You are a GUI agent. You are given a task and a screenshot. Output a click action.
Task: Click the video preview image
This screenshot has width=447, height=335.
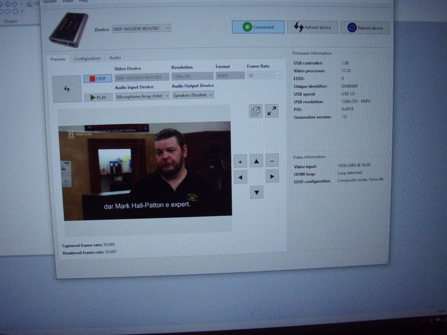click(146, 170)
